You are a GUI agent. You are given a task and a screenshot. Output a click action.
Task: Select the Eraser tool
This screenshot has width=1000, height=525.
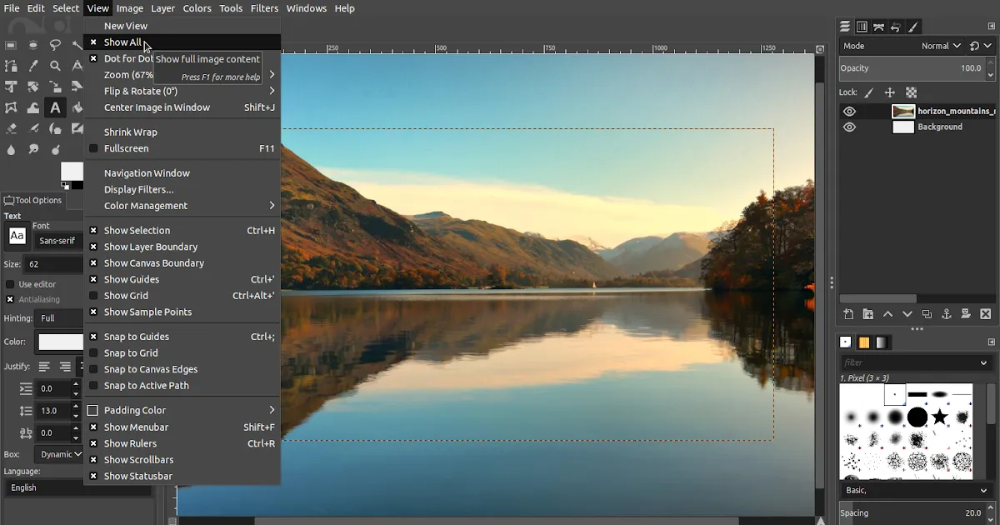(x=11, y=129)
